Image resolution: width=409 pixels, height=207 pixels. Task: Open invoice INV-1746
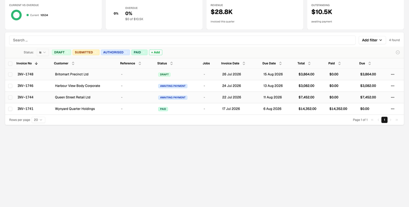pyautogui.click(x=25, y=86)
